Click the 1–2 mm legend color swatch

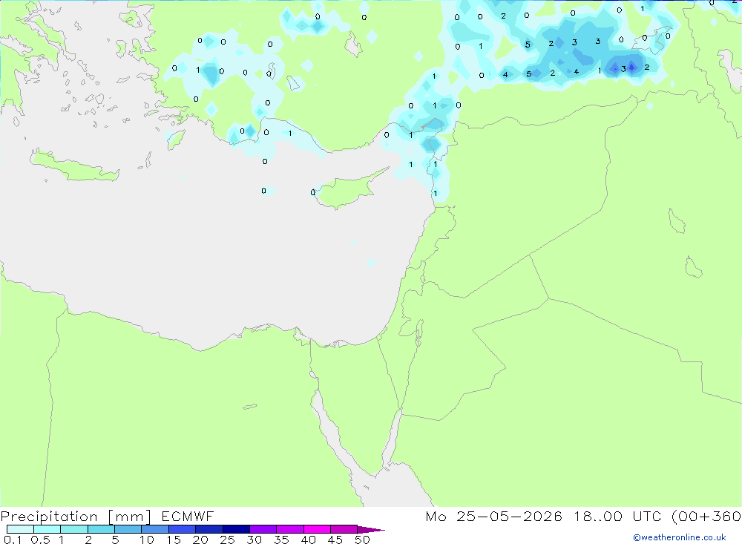(x=74, y=529)
